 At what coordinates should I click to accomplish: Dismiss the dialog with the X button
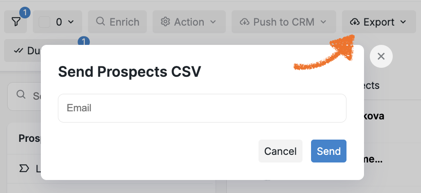coord(381,57)
